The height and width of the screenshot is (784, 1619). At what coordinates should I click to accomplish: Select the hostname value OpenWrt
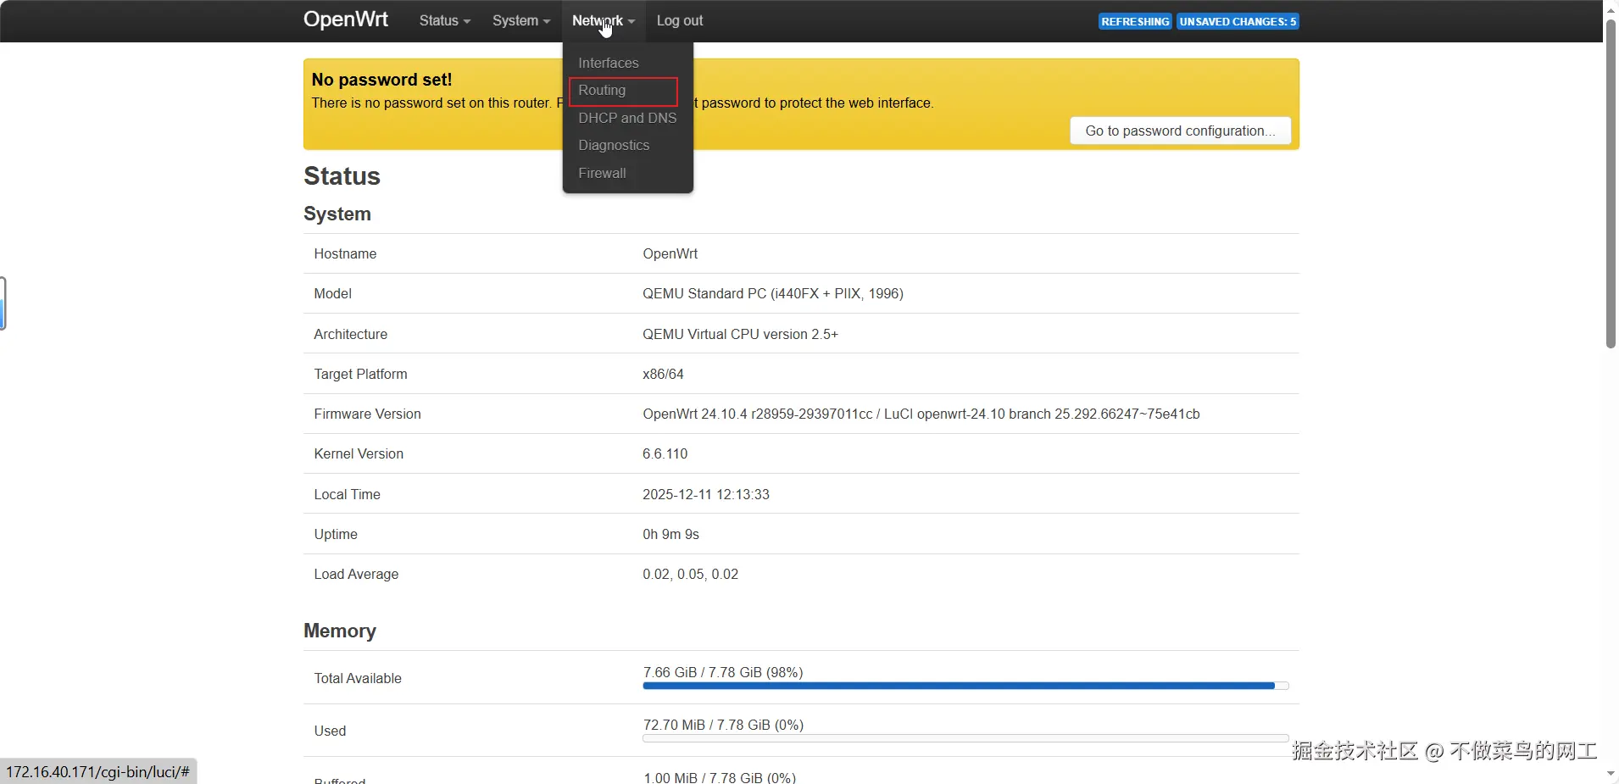pyautogui.click(x=670, y=253)
